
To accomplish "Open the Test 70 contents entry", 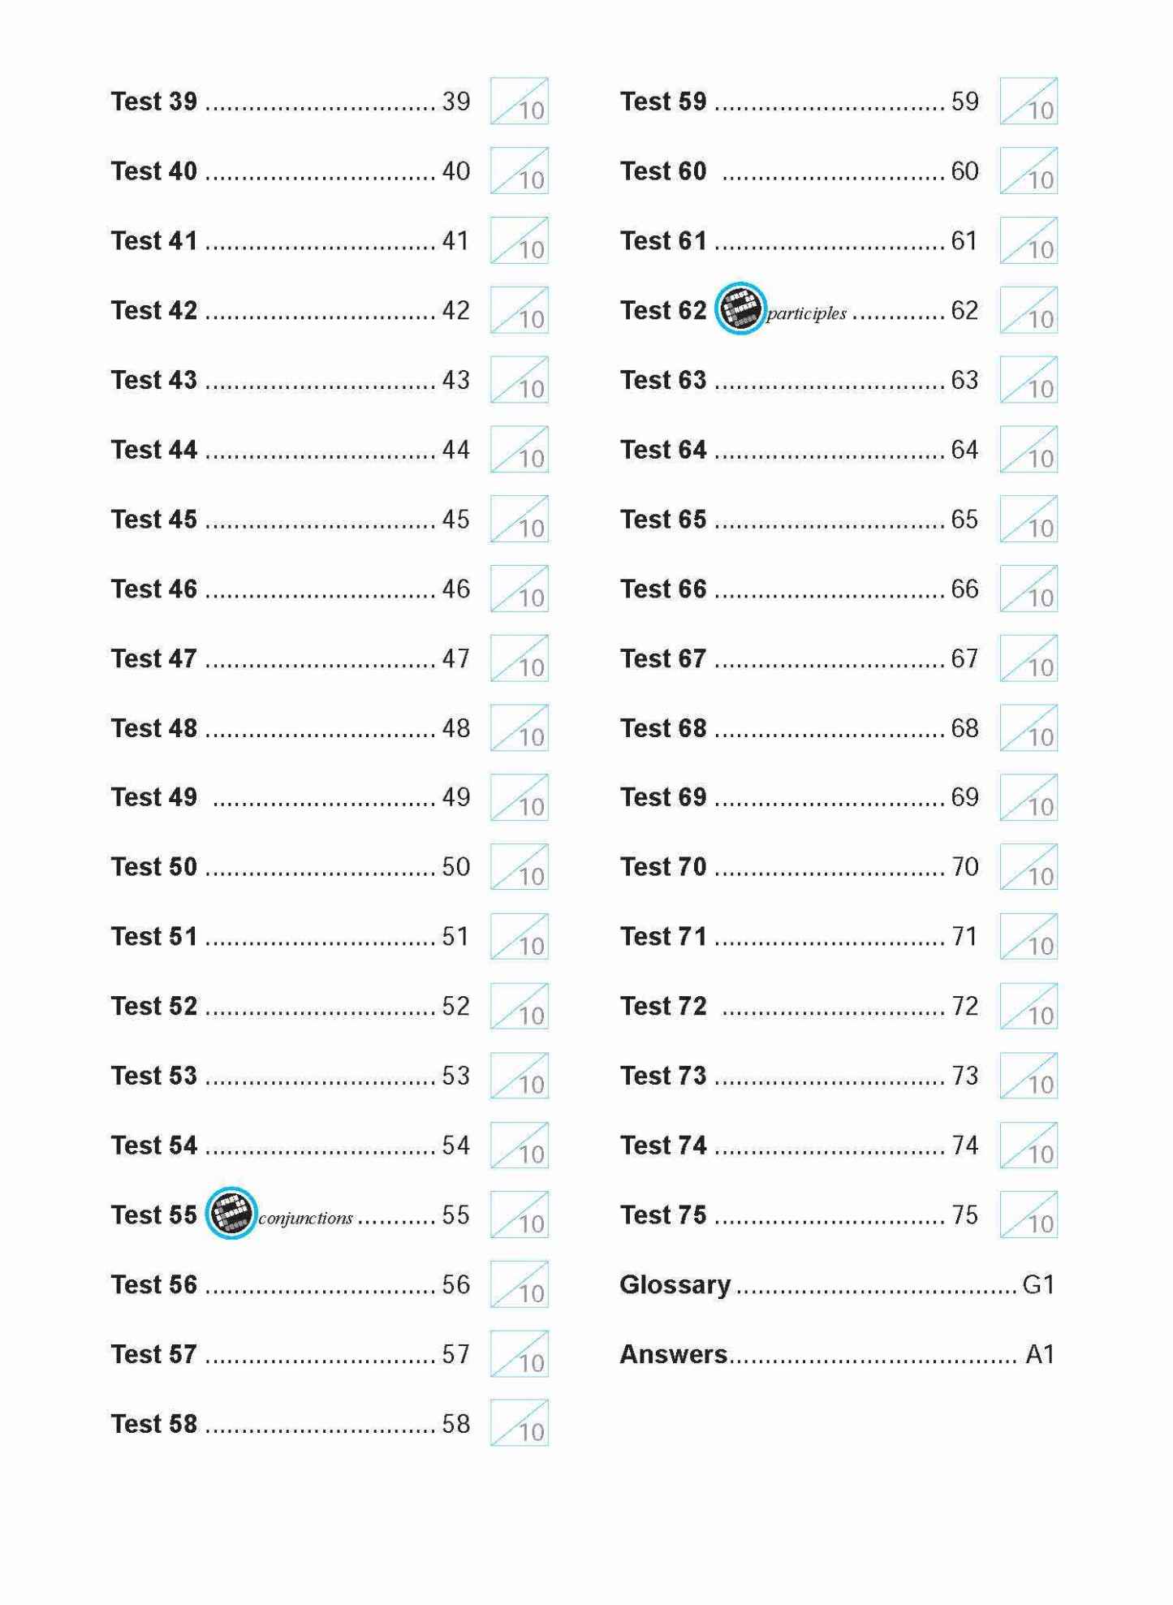I will tap(663, 866).
